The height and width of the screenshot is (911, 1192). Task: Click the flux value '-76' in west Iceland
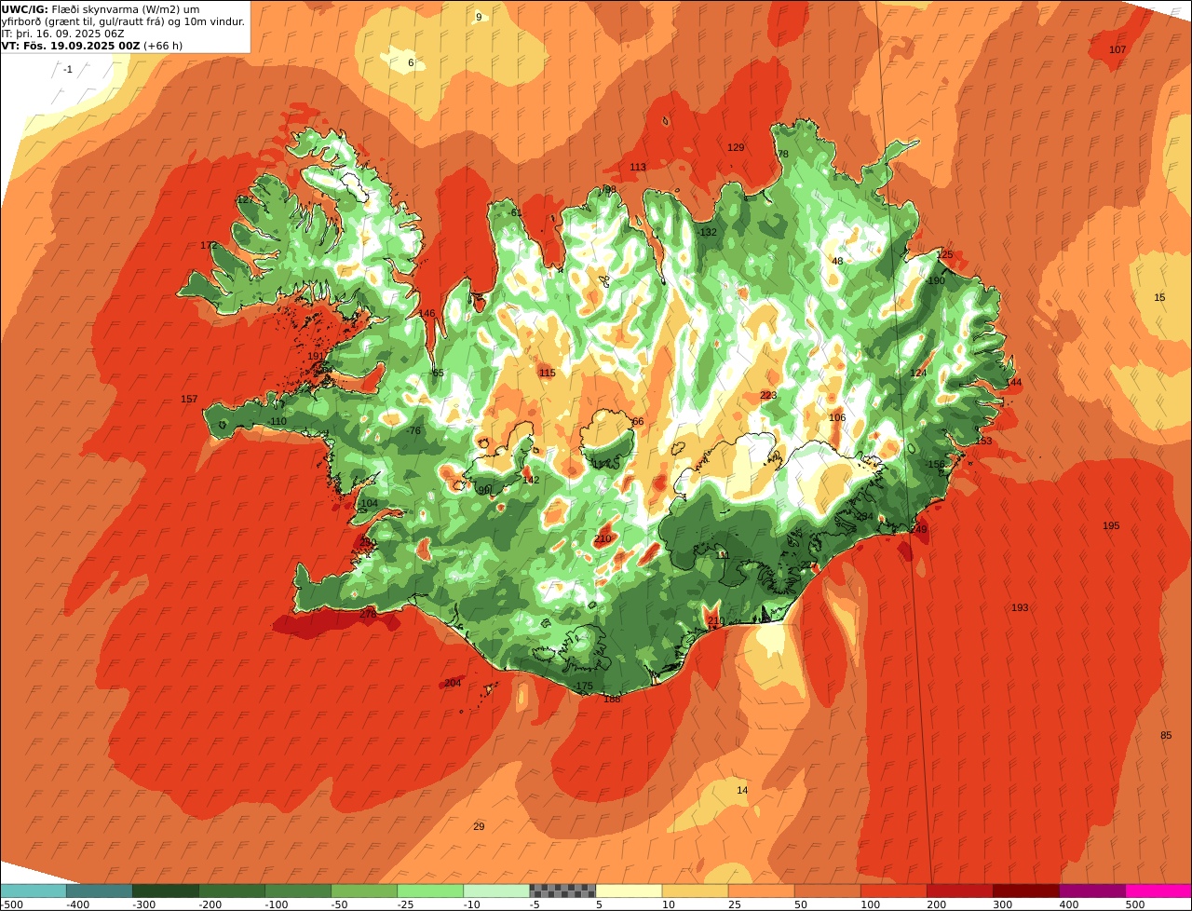413,430
